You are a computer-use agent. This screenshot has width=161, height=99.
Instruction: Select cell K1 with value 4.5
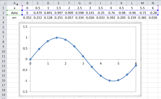pos(121,8)
